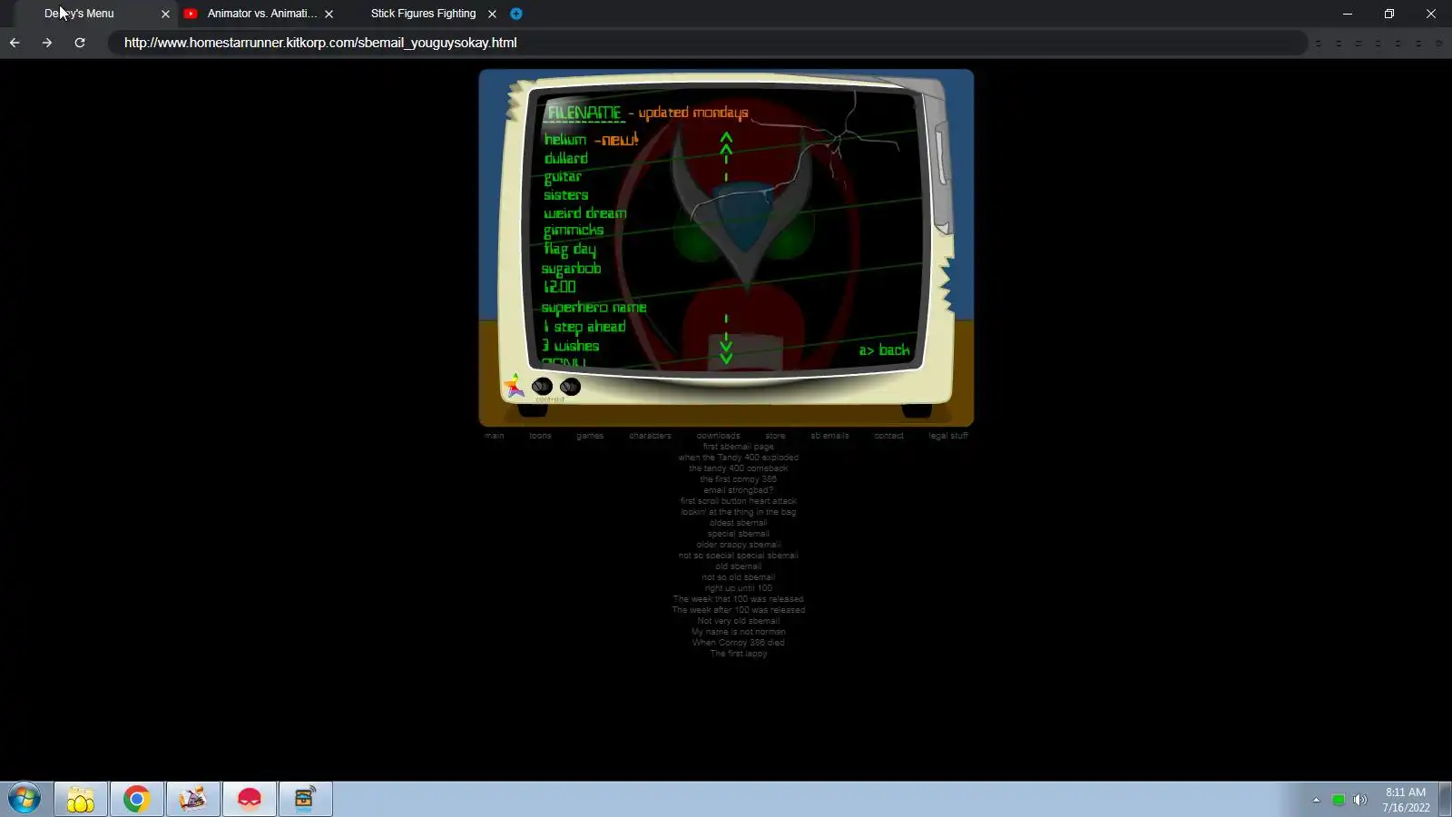Screen dimensions: 1452x817
Task: Open the 'games' navigation link
Action: 590,436
